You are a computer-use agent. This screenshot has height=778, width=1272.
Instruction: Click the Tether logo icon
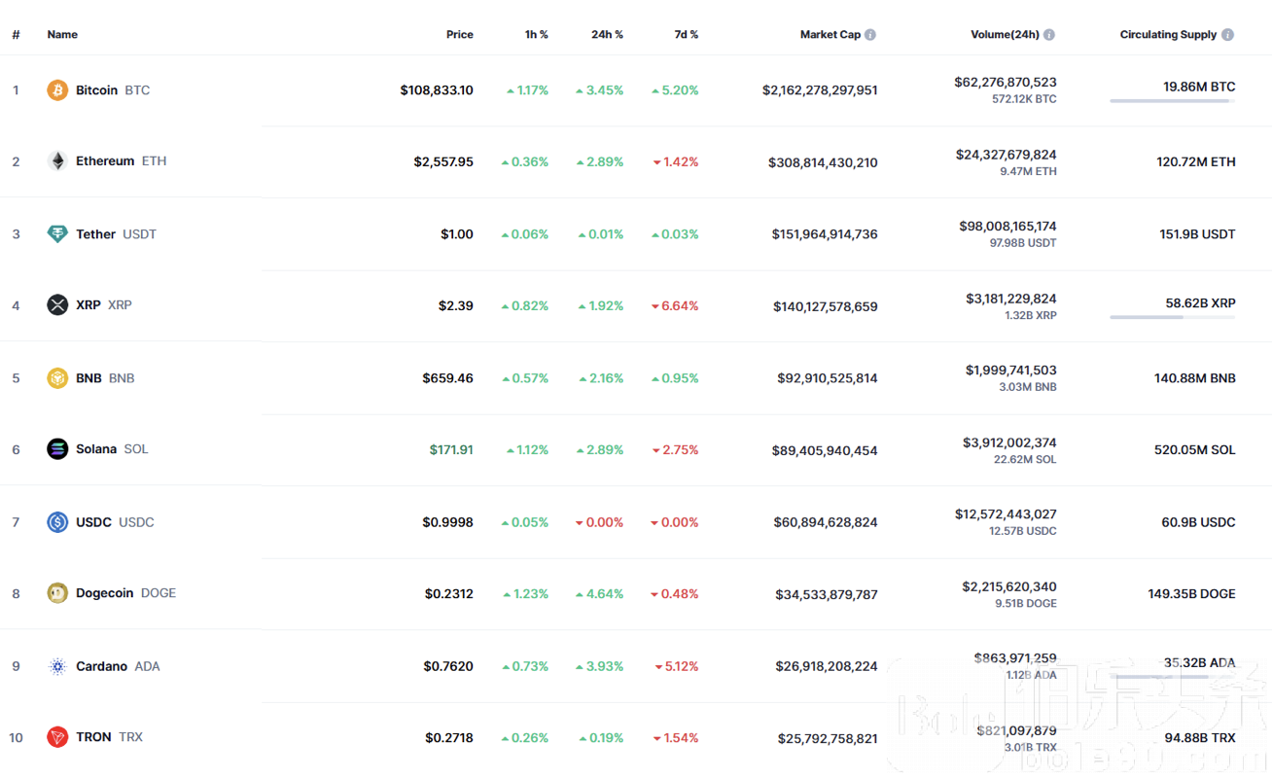pyautogui.click(x=57, y=234)
